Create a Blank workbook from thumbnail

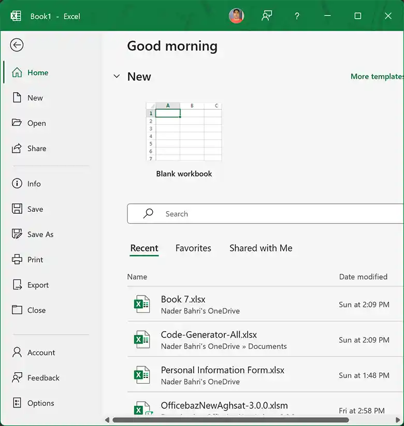click(184, 132)
